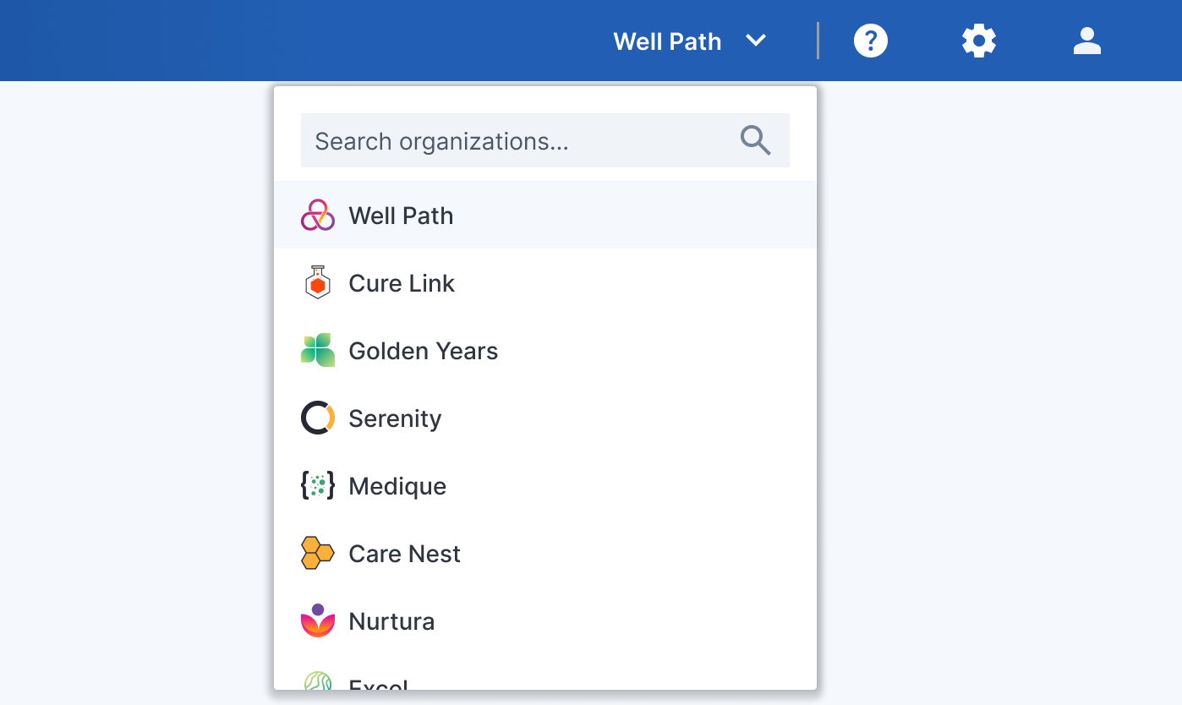Choose Golden Years organization
1182x705 pixels.
pos(423,351)
